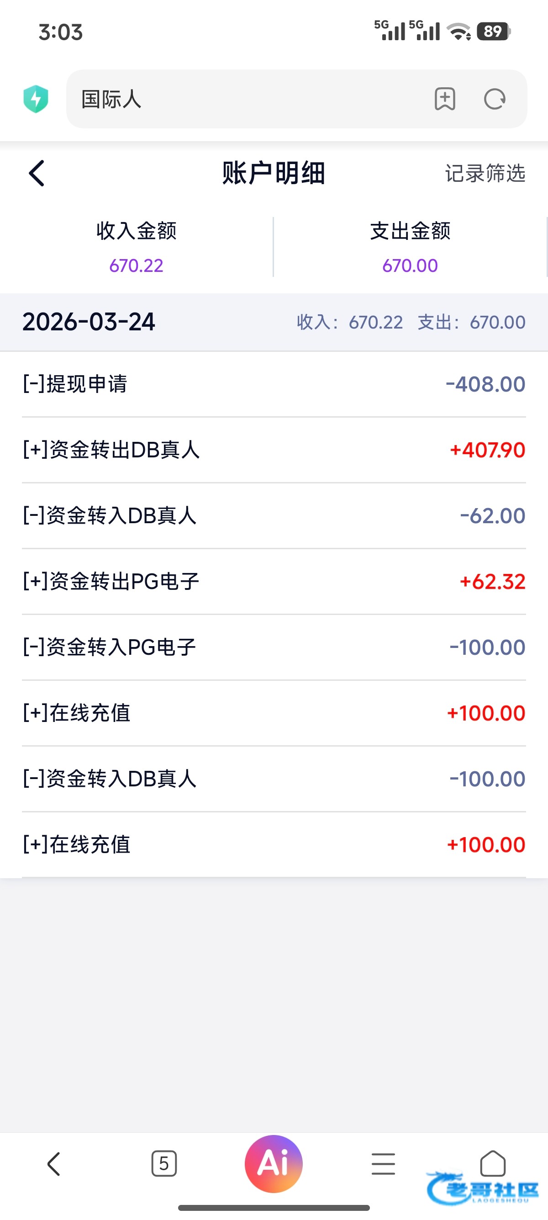Launch the Ai assistant button
The height and width of the screenshot is (1220, 548).
click(274, 1163)
